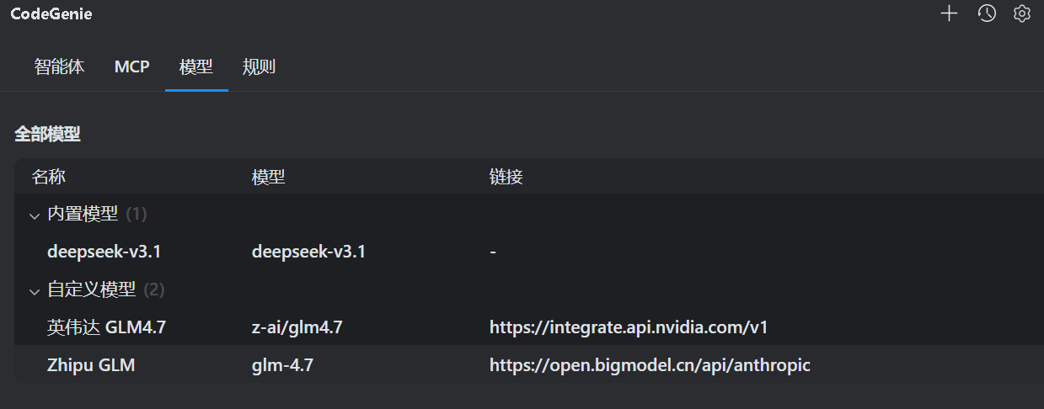Image resolution: width=1044 pixels, height=409 pixels.
Task: Click the plus icon to add new
Action: [x=950, y=13]
